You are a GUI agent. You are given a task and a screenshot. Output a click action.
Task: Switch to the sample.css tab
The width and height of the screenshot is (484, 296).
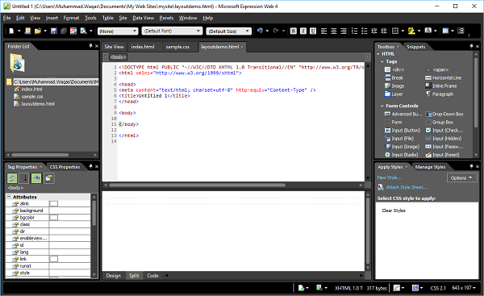click(x=177, y=47)
